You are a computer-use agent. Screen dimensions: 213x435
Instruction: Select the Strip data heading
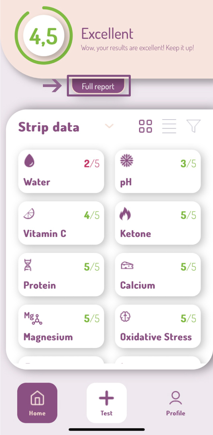pos(49,127)
